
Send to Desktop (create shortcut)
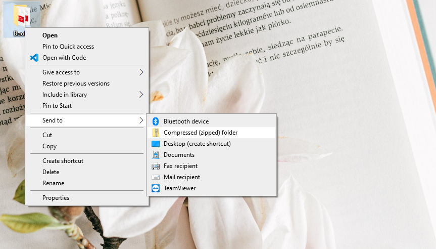tap(212, 144)
